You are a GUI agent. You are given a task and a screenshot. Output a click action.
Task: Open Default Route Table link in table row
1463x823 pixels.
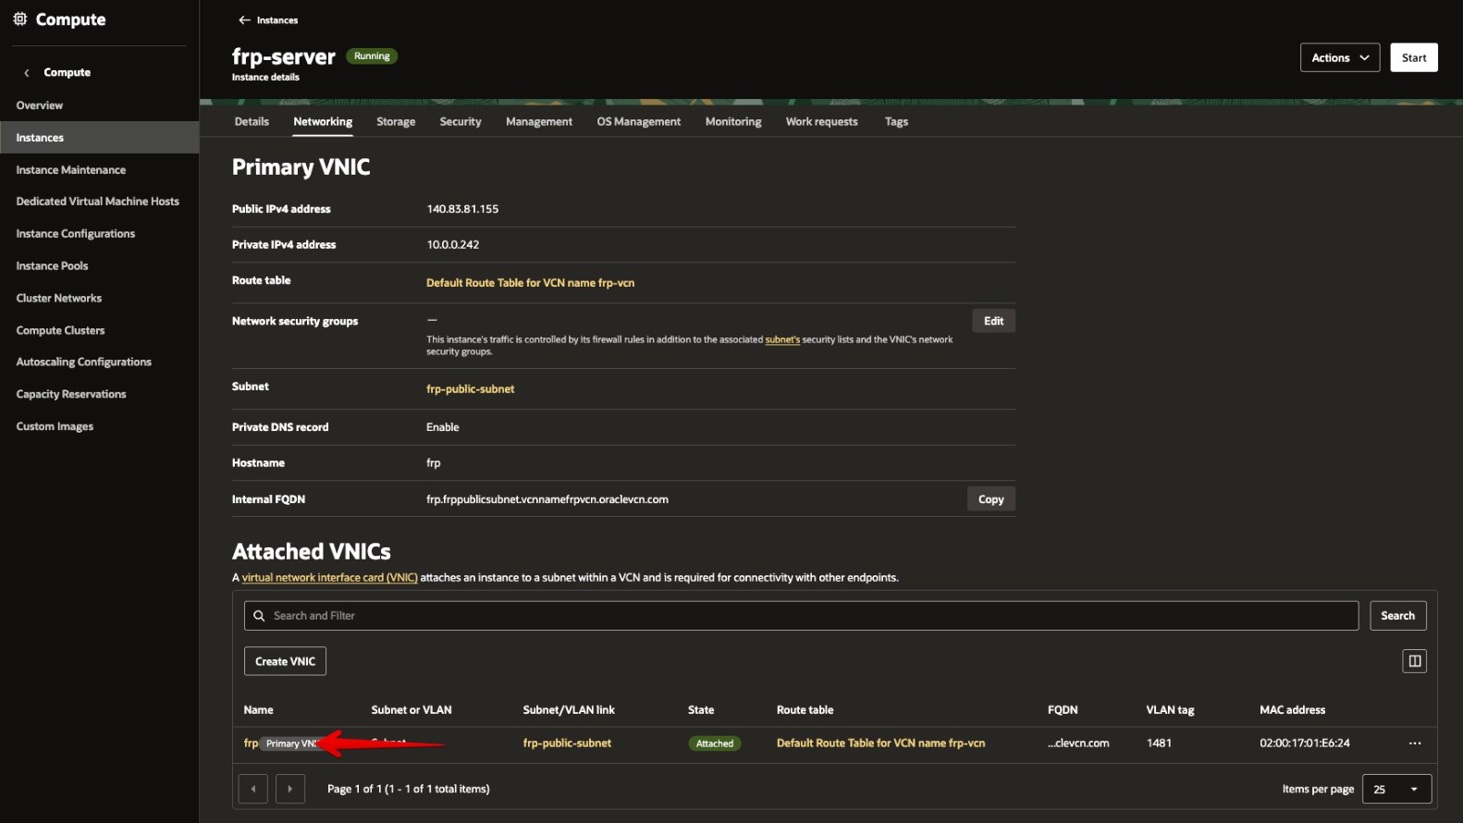pos(880,743)
